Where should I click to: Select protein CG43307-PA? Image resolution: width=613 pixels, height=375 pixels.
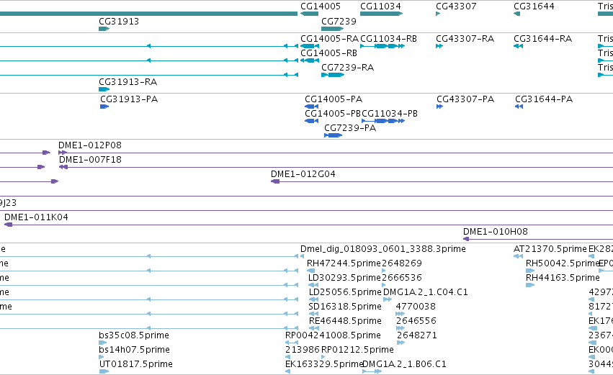pyautogui.click(x=439, y=107)
